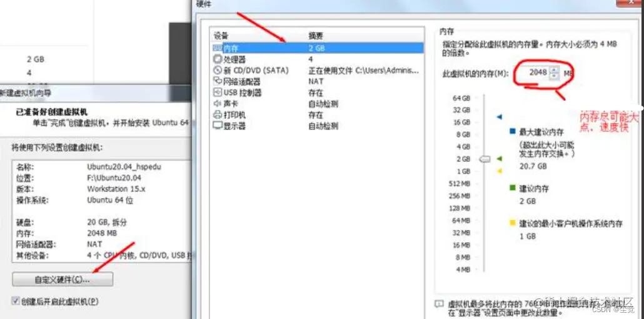Select the 处理器 row summary value 4
This screenshot has width=644, height=319.
tap(311, 59)
